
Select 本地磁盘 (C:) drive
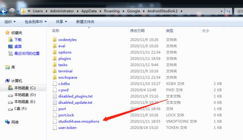coord(25,88)
